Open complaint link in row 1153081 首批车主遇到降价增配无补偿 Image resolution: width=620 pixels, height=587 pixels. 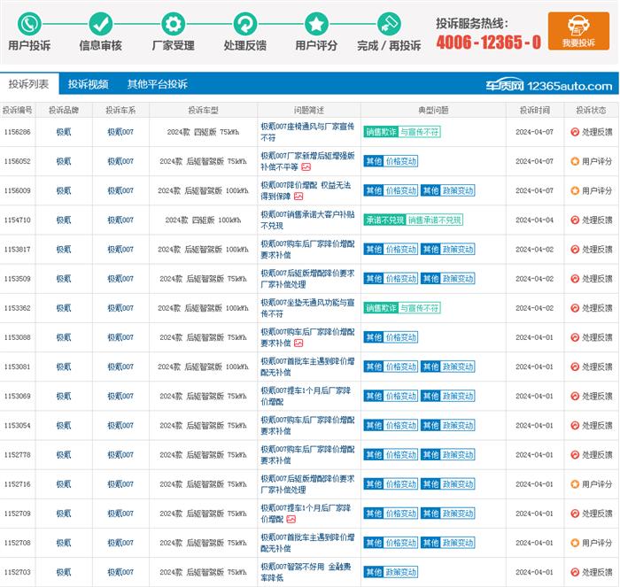[x=307, y=367]
